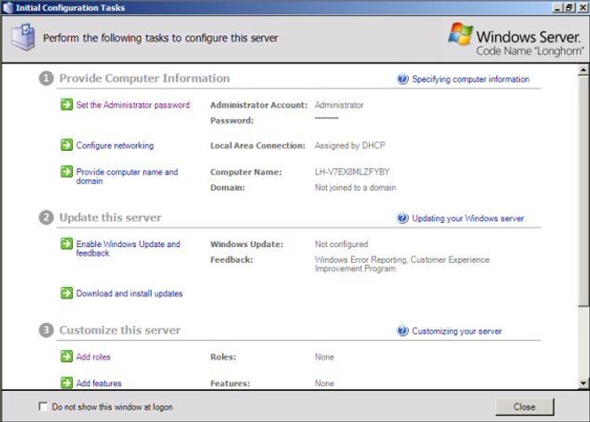The height and width of the screenshot is (422, 590).
Task: Click green arrow icon beside Provide computer name
Action: point(67,171)
